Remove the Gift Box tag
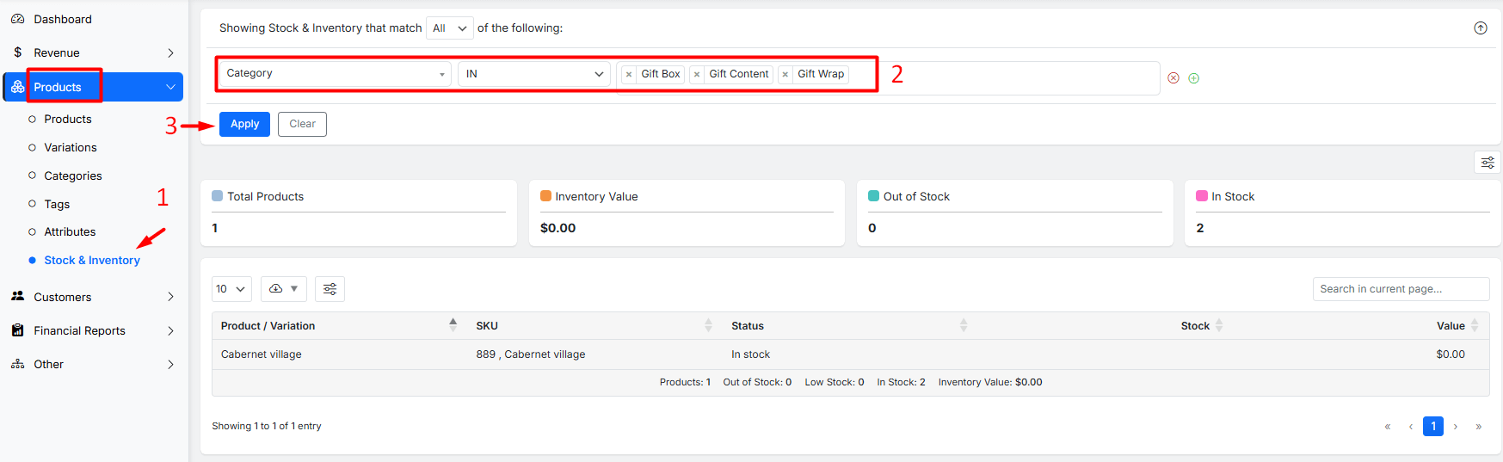Viewport: 1503px width, 462px height. click(629, 75)
